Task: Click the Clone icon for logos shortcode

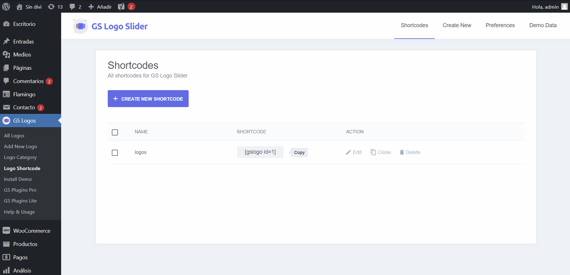Action: click(x=373, y=152)
